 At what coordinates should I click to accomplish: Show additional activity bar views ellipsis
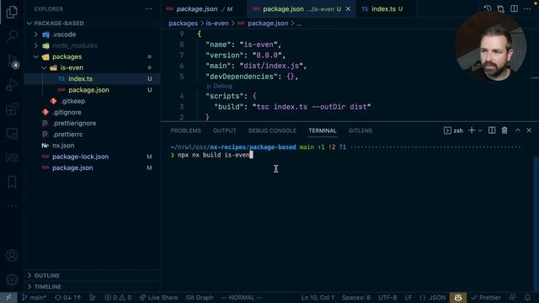[12, 205]
